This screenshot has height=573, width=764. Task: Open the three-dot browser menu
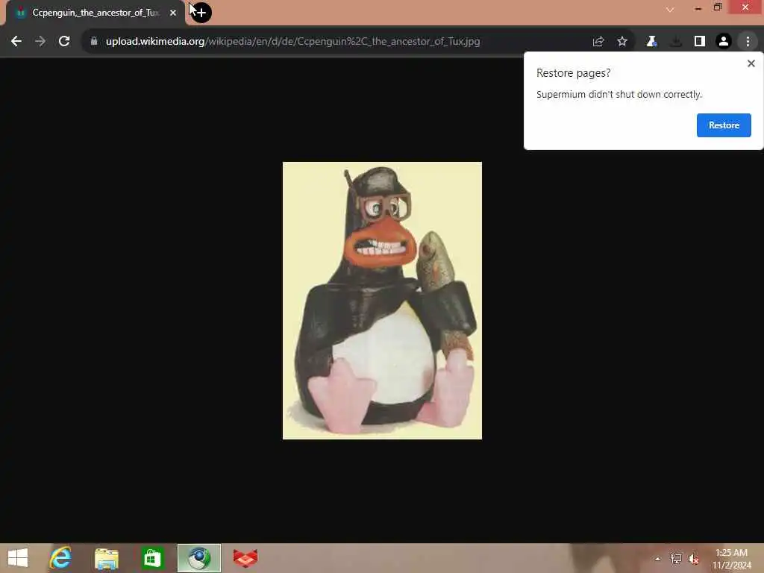tap(748, 42)
